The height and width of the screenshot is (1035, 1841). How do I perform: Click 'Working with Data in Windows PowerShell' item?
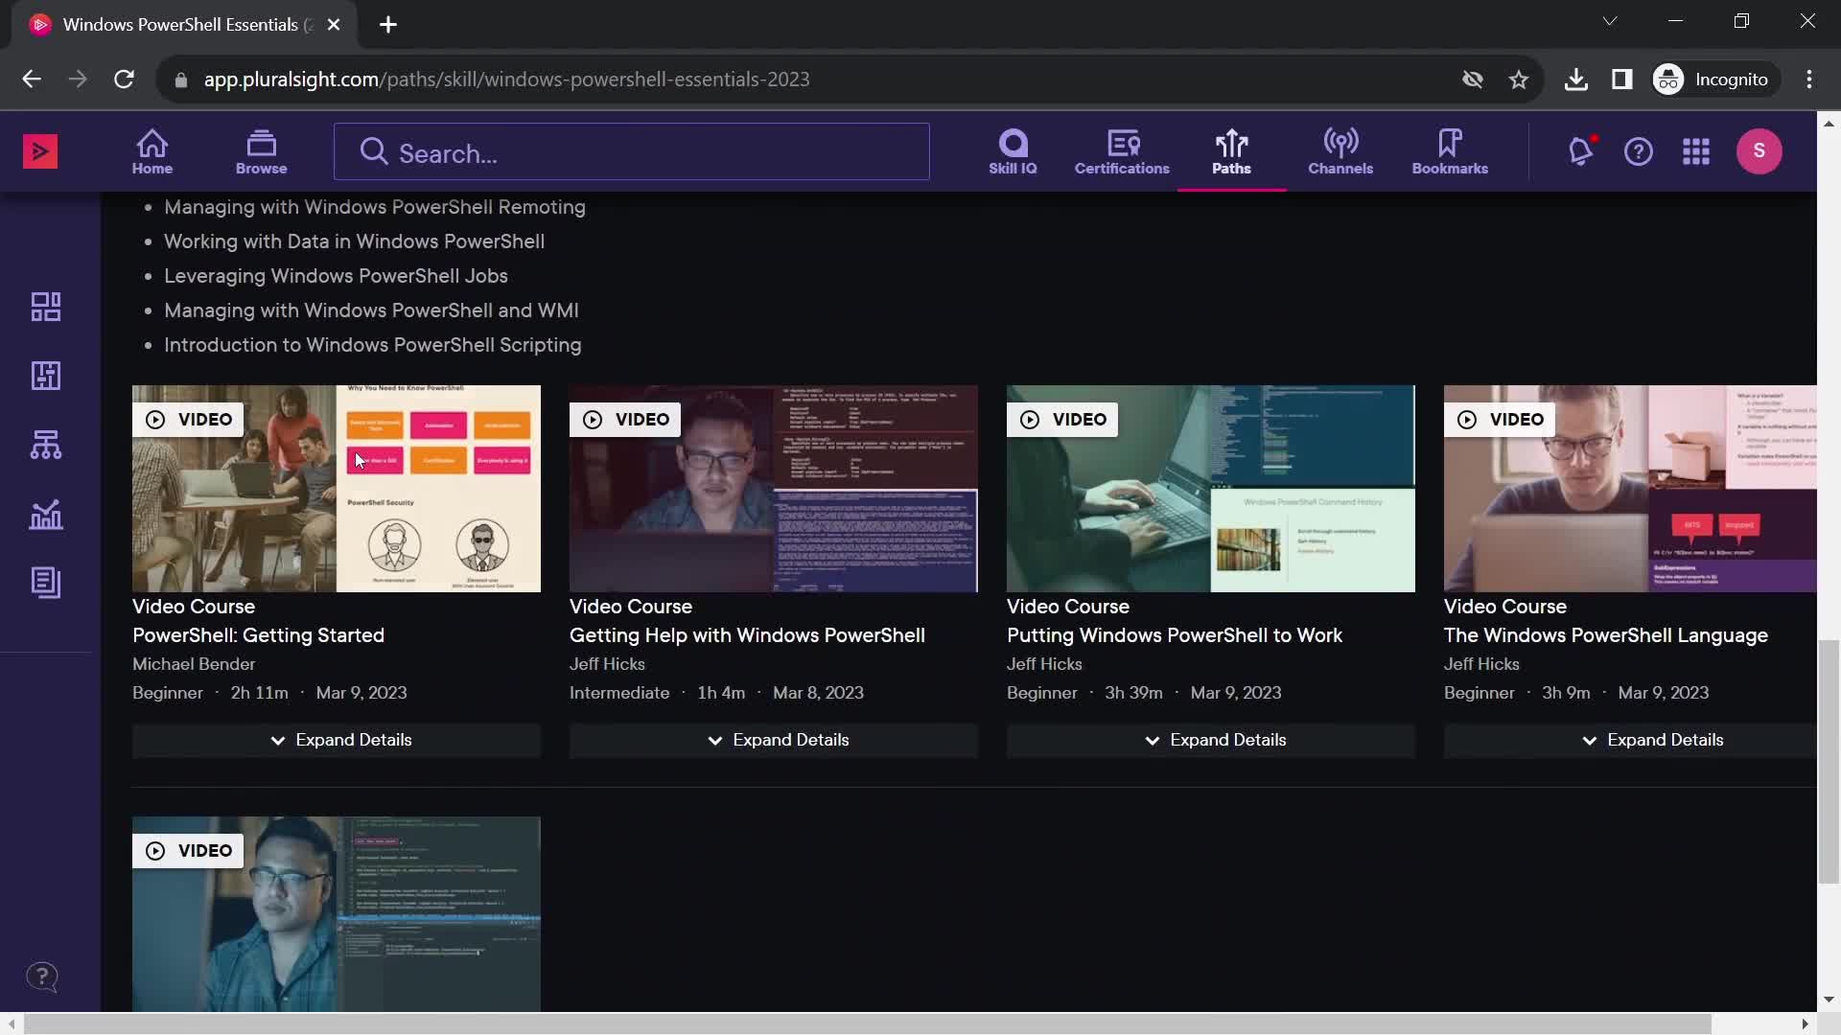pos(354,241)
